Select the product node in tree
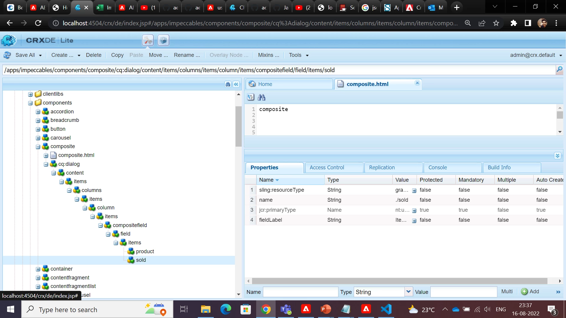This screenshot has height=318, width=566. point(145,251)
